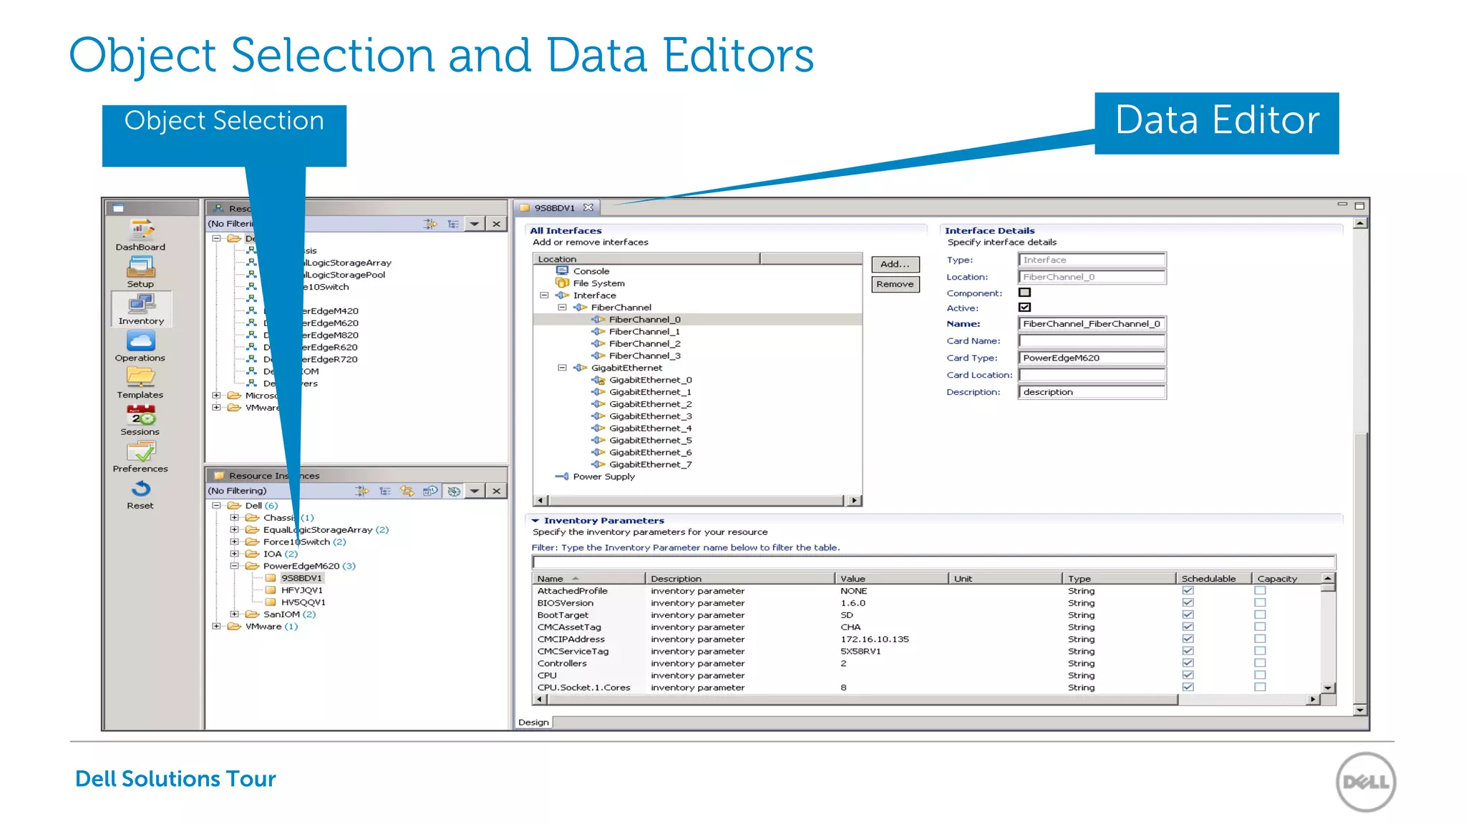Open the Operations cloud icon
The height and width of the screenshot is (824, 1466).
(141, 340)
